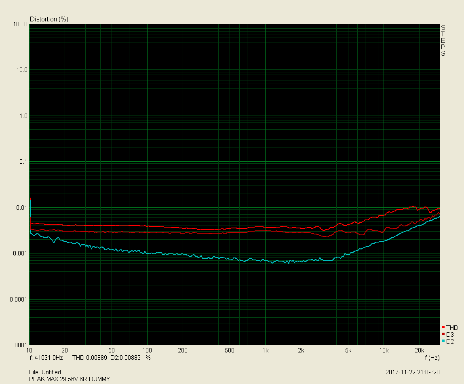Click the PEAK MAX 29.56V 6R DUMMY caption

tap(70, 379)
